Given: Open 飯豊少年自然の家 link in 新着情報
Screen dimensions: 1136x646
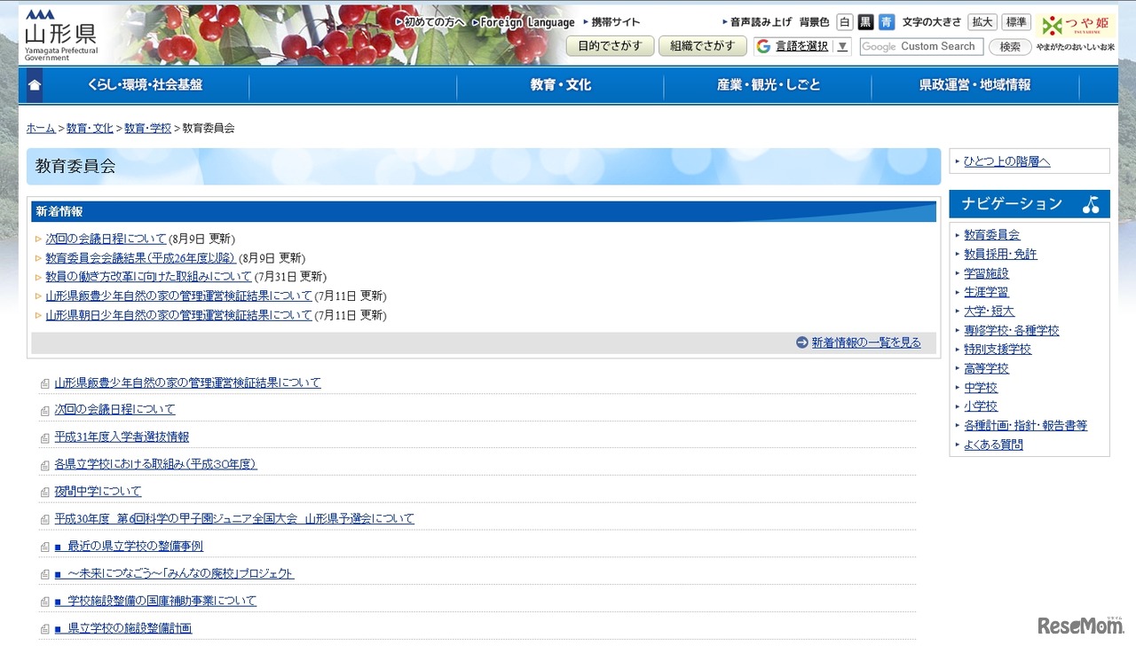Looking at the screenshot, I should [x=179, y=296].
